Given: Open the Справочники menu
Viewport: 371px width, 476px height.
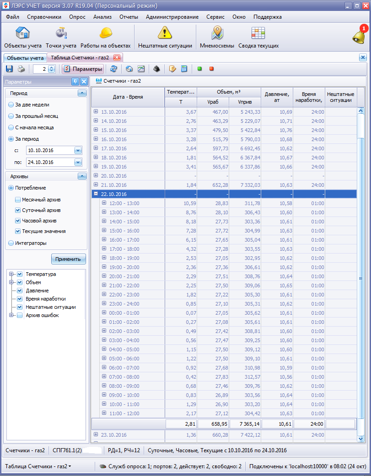Looking at the screenshot, I should 44,17.
